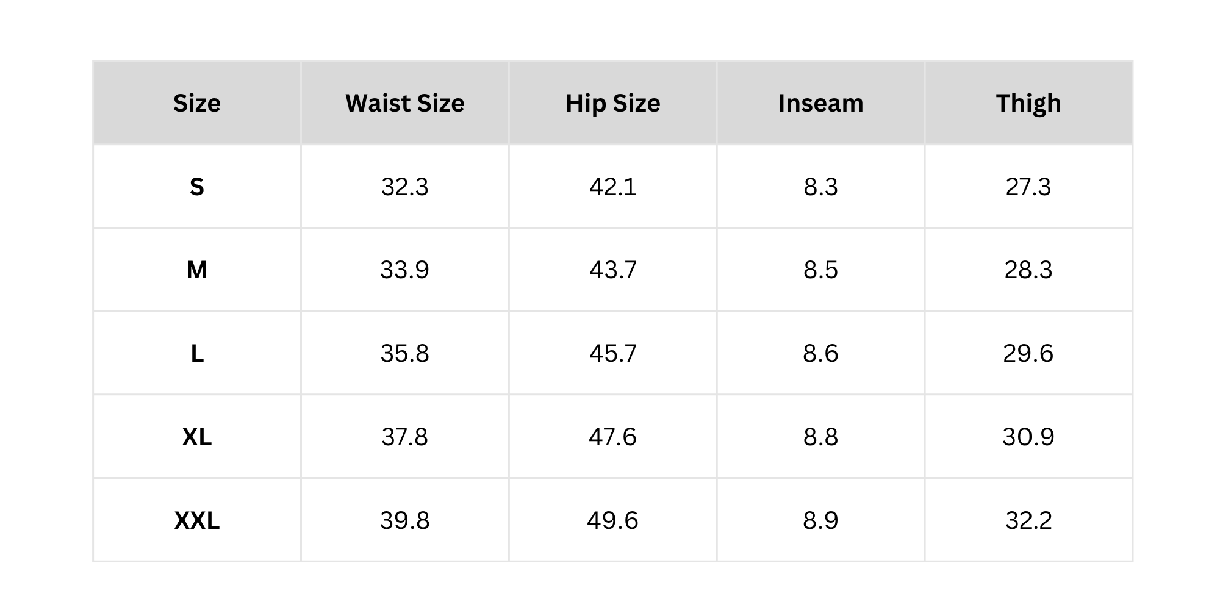Image resolution: width=1220 pixels, height=610 pixels.
Task: Select thigh value 30.9 for size XL
Action: 1028,437
